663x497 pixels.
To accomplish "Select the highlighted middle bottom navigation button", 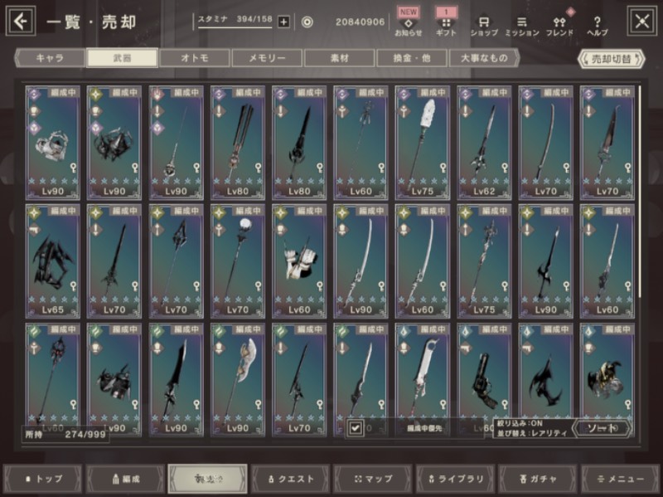I will pyautogui.click(x=208, y=479).
